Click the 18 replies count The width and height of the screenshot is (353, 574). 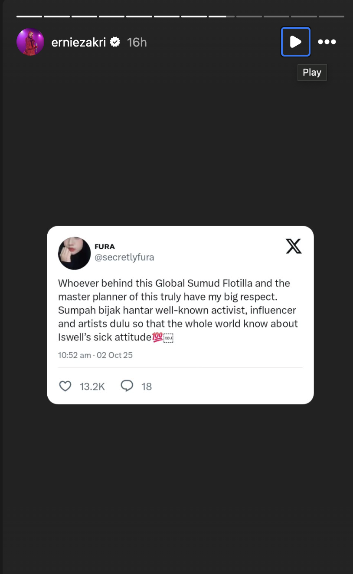click(x=147, y=387)
